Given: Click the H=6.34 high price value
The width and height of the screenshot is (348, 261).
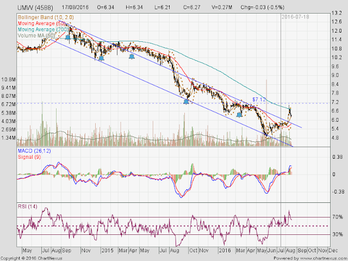Looking at the screenshot, I should coord(134,7).
